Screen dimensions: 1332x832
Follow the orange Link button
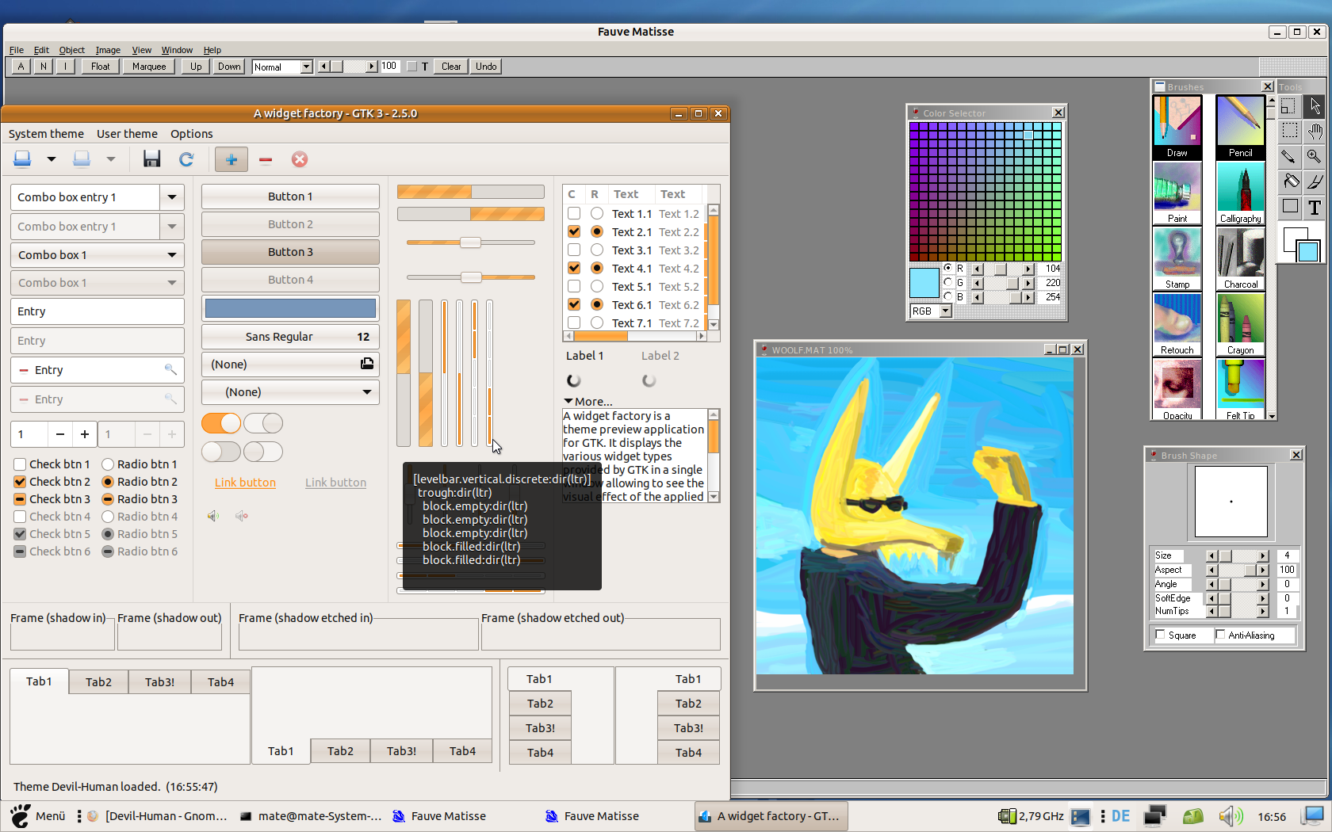click(245, 483)
